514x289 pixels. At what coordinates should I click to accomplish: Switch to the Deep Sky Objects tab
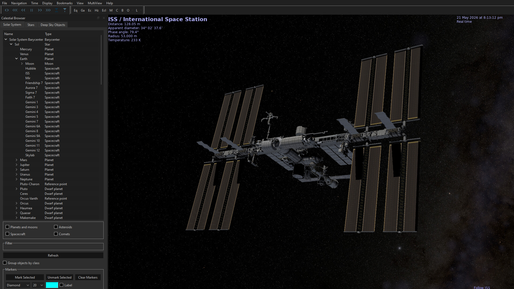coord(53,25)
